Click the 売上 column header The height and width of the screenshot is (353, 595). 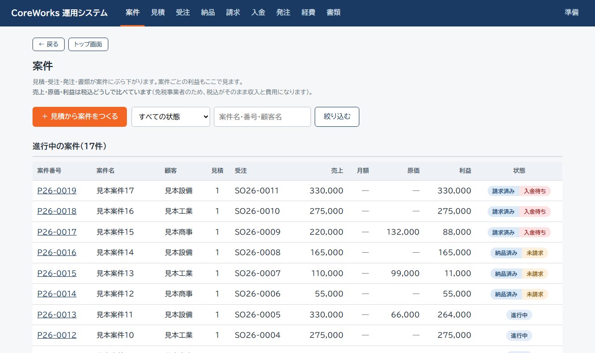337,170
